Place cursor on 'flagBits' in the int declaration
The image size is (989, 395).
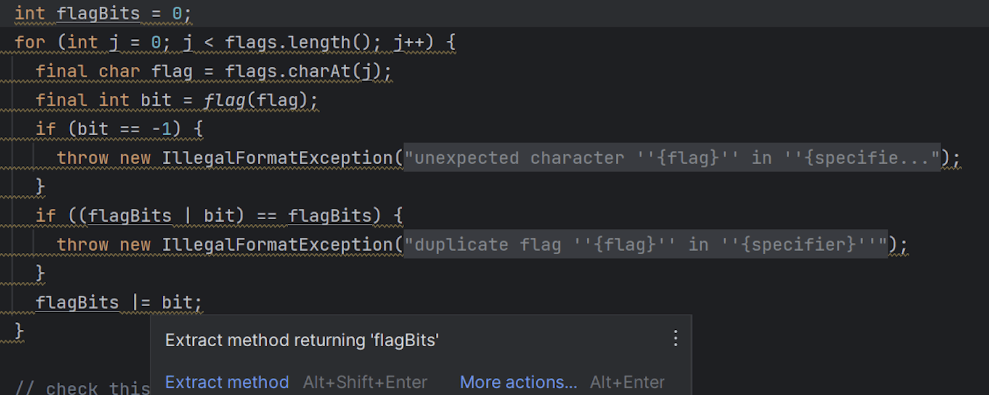[98, 13]
